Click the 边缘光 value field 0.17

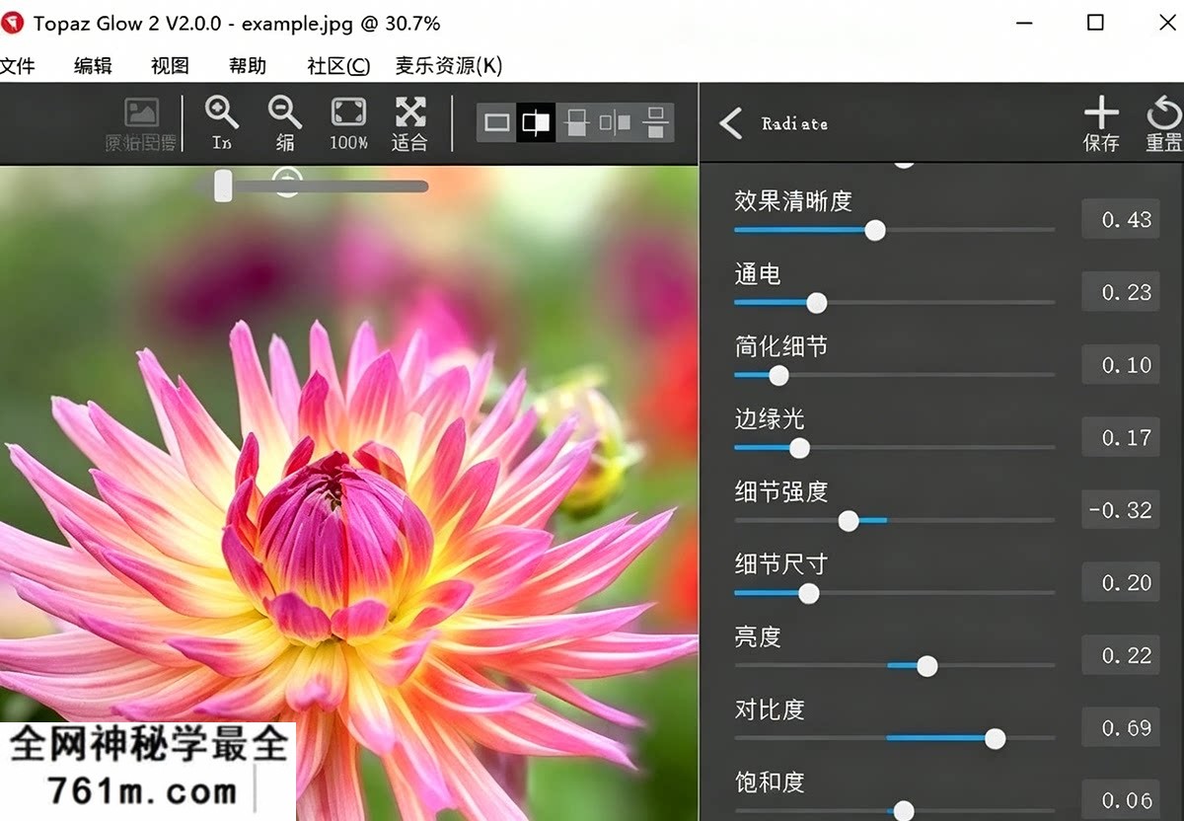1120,437
